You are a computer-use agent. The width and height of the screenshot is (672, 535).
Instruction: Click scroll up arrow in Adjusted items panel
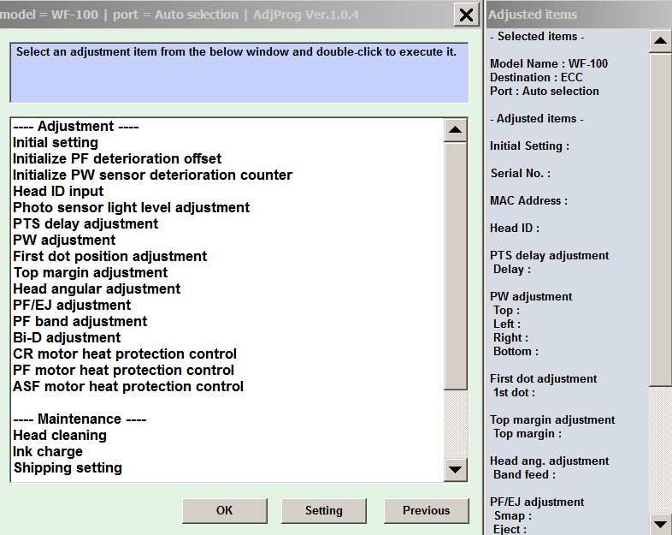click(x=660, y=41)
